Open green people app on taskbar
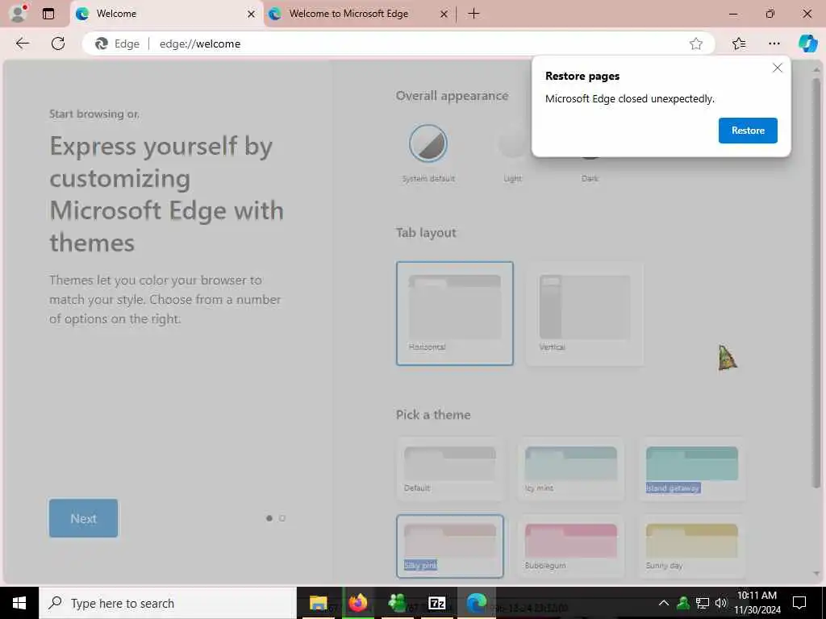Viewport: 826px width, 619px height. (397, 603)
